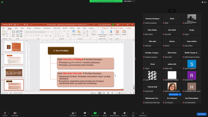Click the zoom slider in PowerPoint status bar

(x=122, y=93)
